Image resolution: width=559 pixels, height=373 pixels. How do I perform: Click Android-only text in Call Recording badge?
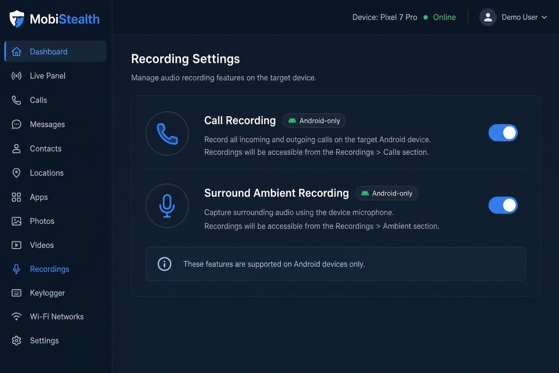(320, 121)
